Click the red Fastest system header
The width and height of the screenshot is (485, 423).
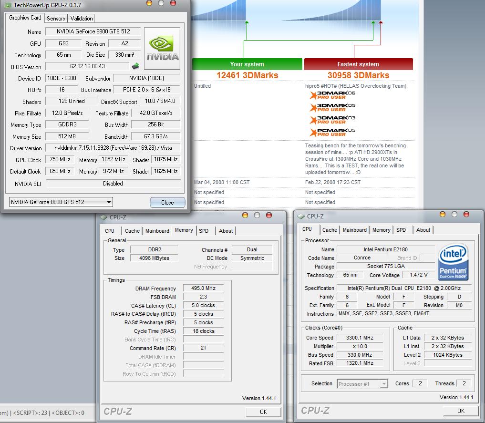click(x=358, y=64)
